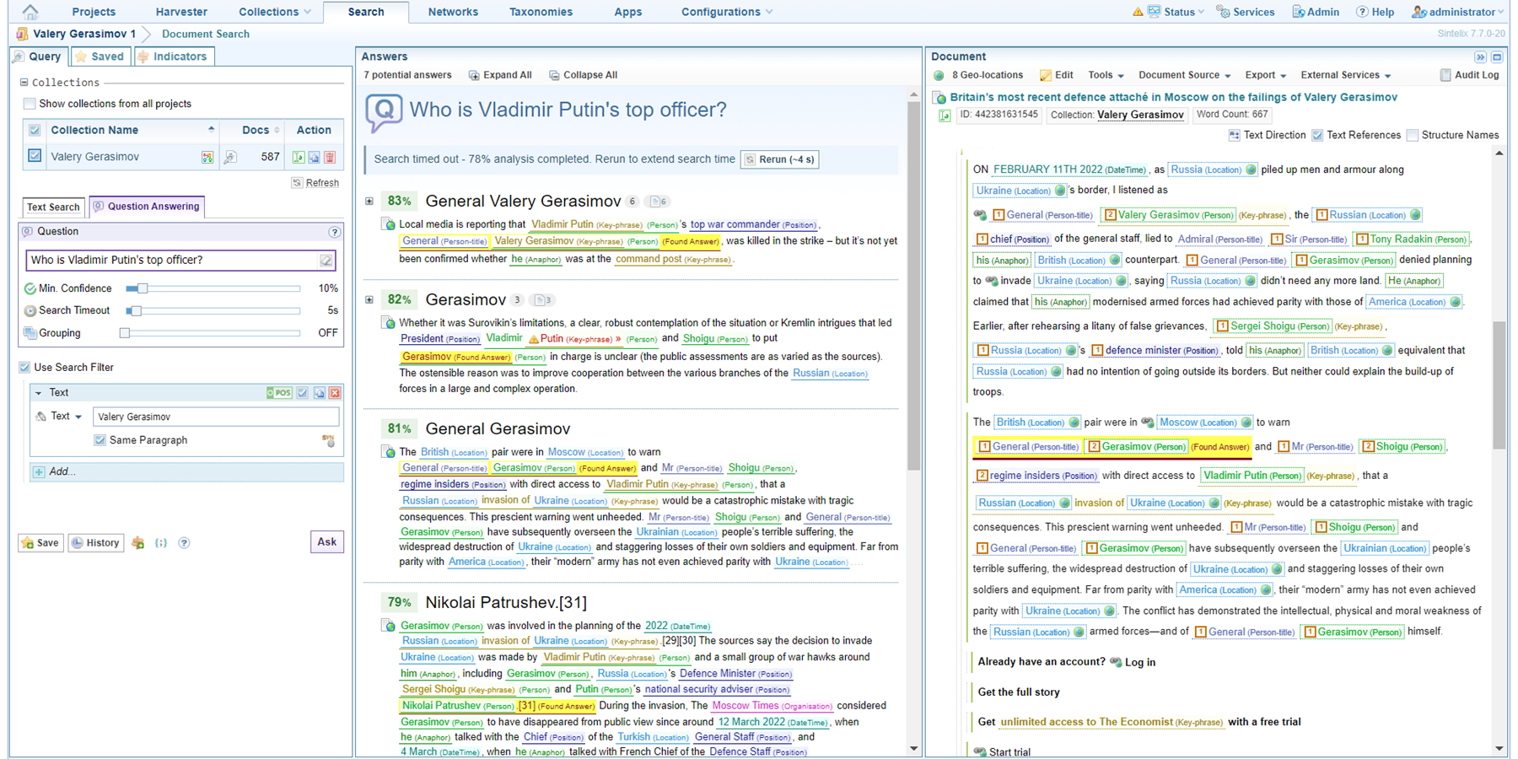
Task: Click the Search Timeout slider handle
Action: (135, 310)
